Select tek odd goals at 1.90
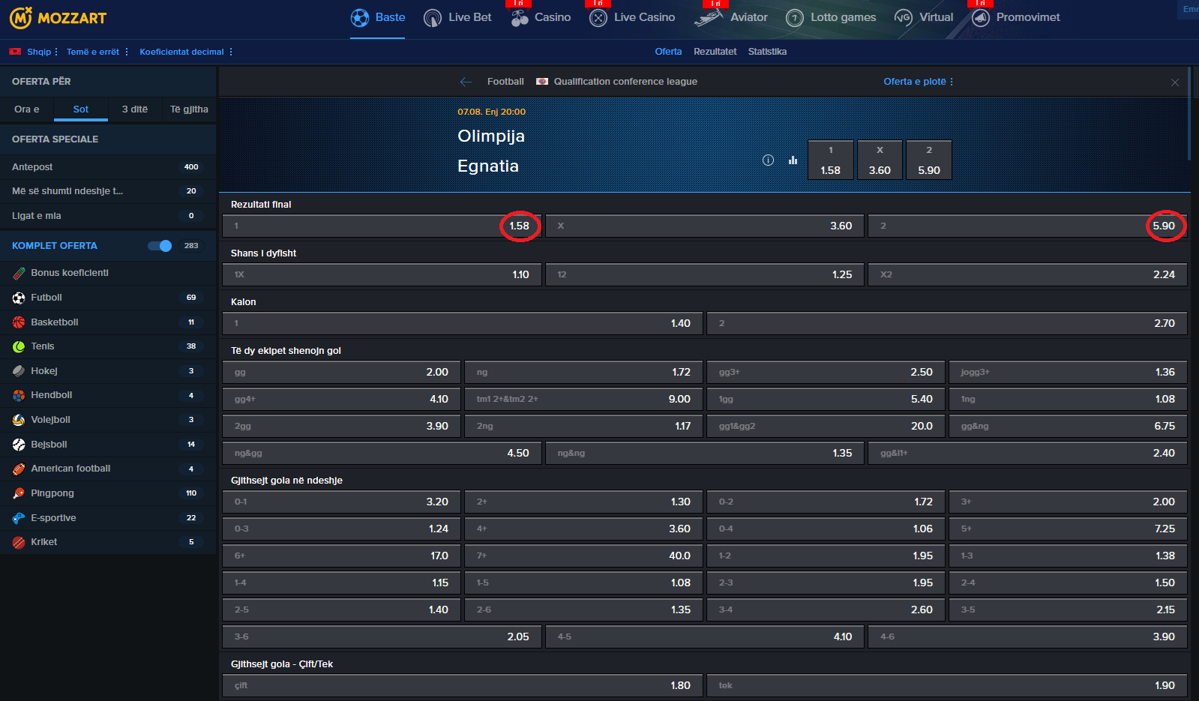This screenshot has height=701, width=1199. click(x=947, y=685)
